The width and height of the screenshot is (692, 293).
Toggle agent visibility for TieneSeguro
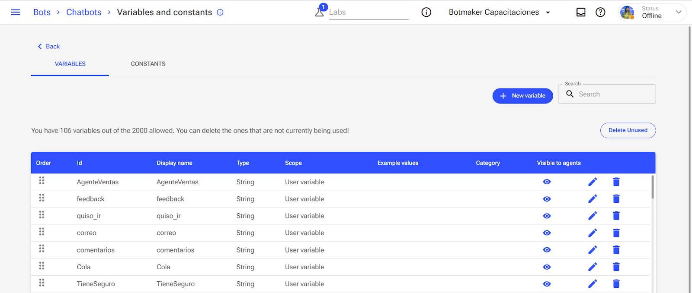[547, 284]
